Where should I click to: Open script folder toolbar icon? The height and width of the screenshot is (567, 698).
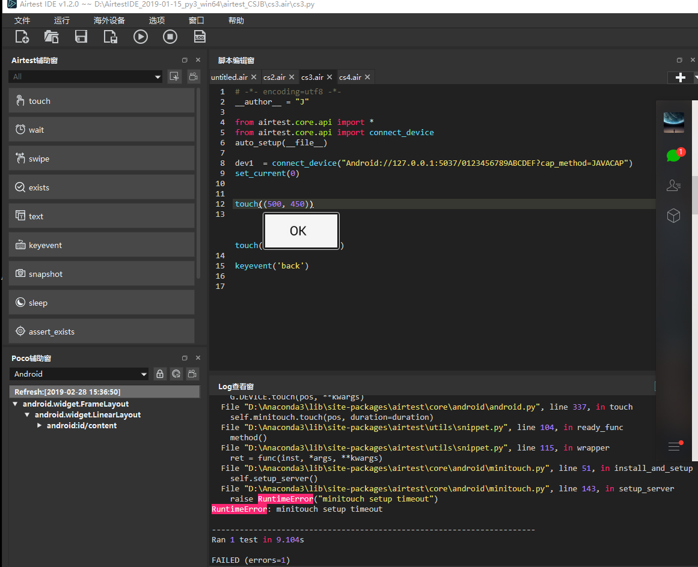coord(52,37)
